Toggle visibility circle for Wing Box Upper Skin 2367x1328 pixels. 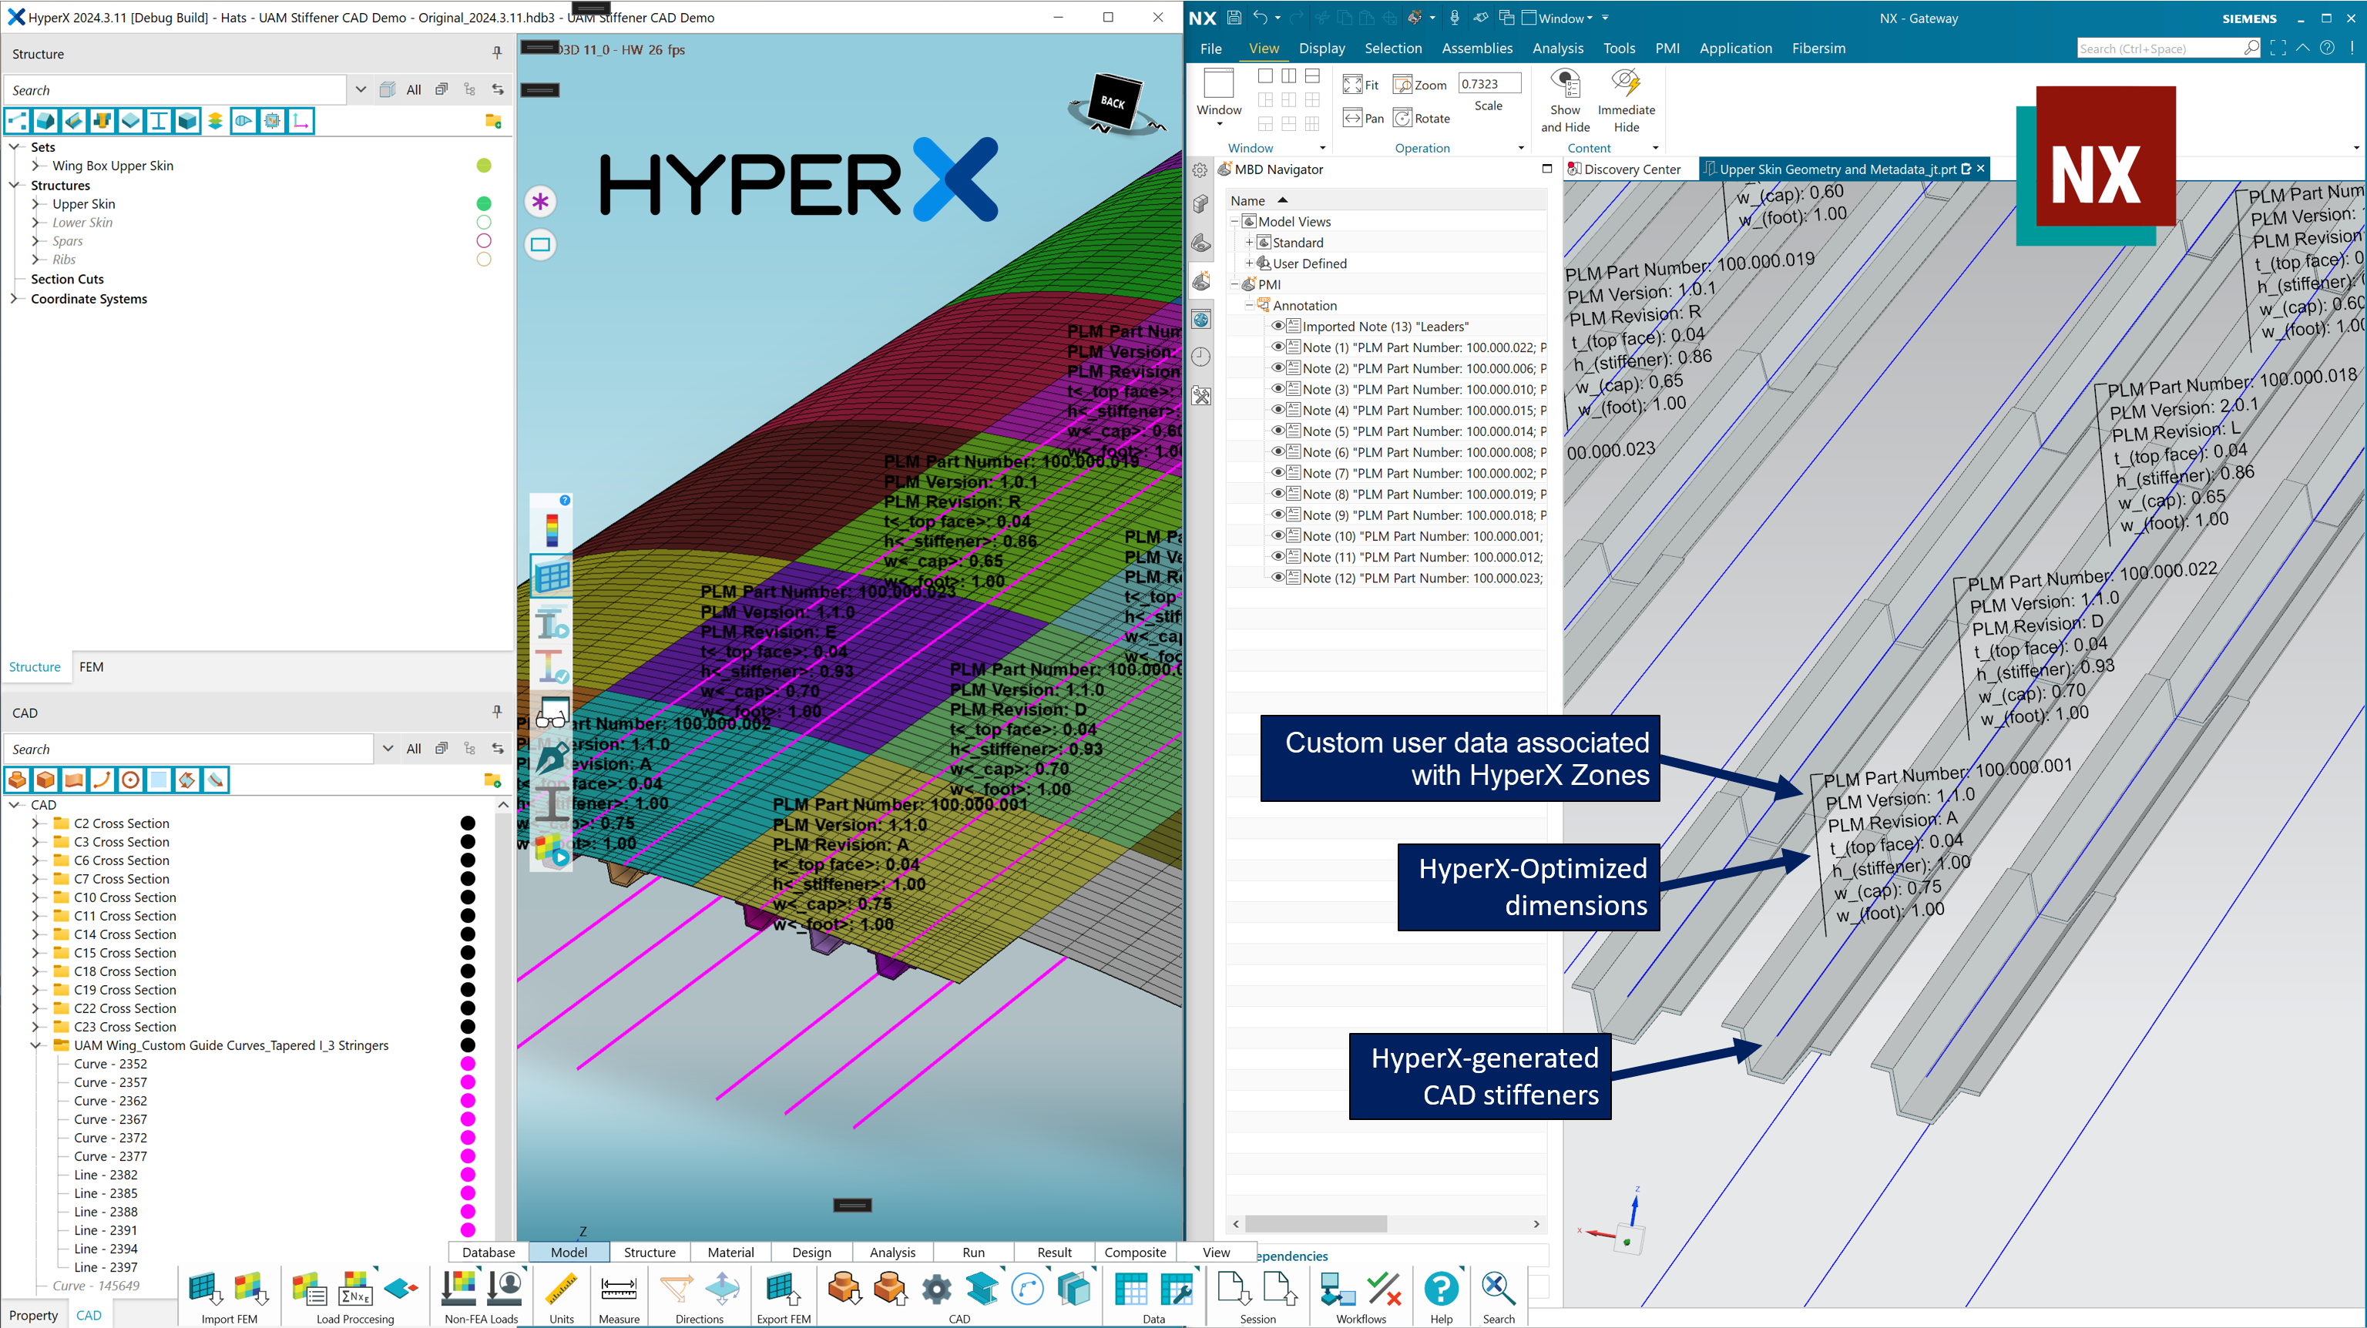pyautogui.click(x=484, y=166)
